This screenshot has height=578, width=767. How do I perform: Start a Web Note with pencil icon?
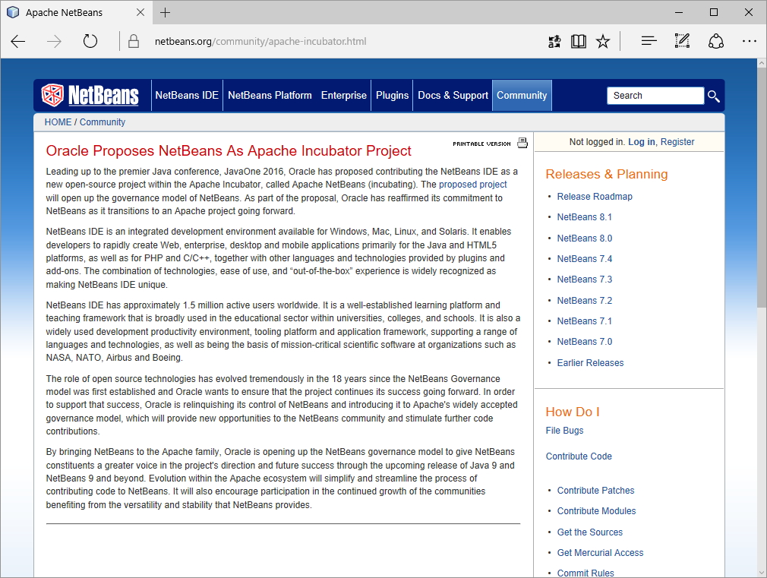point(681,41)
